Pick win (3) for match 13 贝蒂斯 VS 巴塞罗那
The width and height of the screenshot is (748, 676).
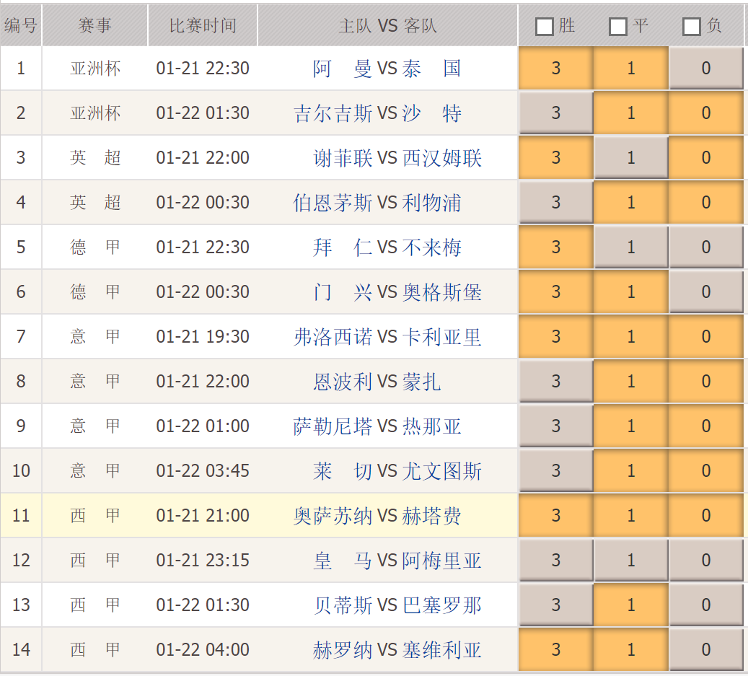click(x=556, y=605)
